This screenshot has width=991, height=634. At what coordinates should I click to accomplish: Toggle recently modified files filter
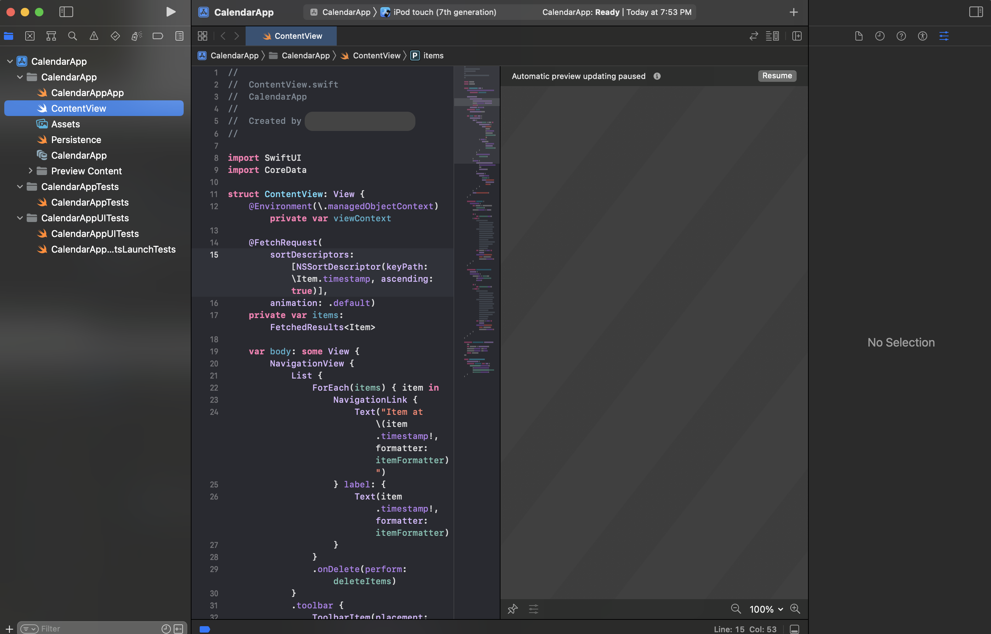[166, 629]
